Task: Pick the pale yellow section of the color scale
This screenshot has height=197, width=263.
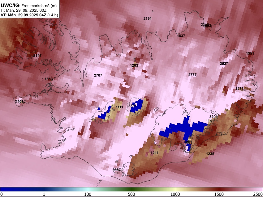Action: pos(175,190)
